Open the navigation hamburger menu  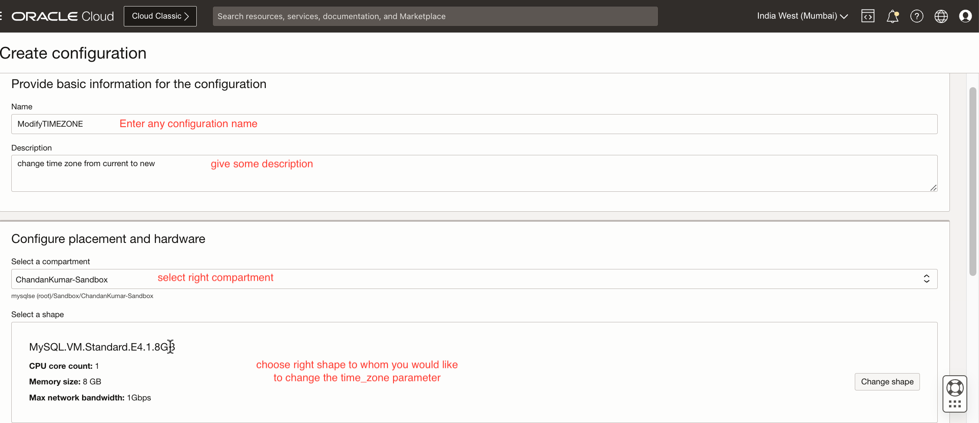1,16
